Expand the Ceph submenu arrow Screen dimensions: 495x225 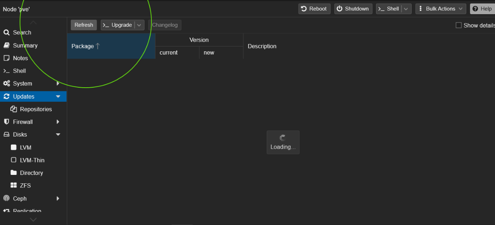pos(58,198)
